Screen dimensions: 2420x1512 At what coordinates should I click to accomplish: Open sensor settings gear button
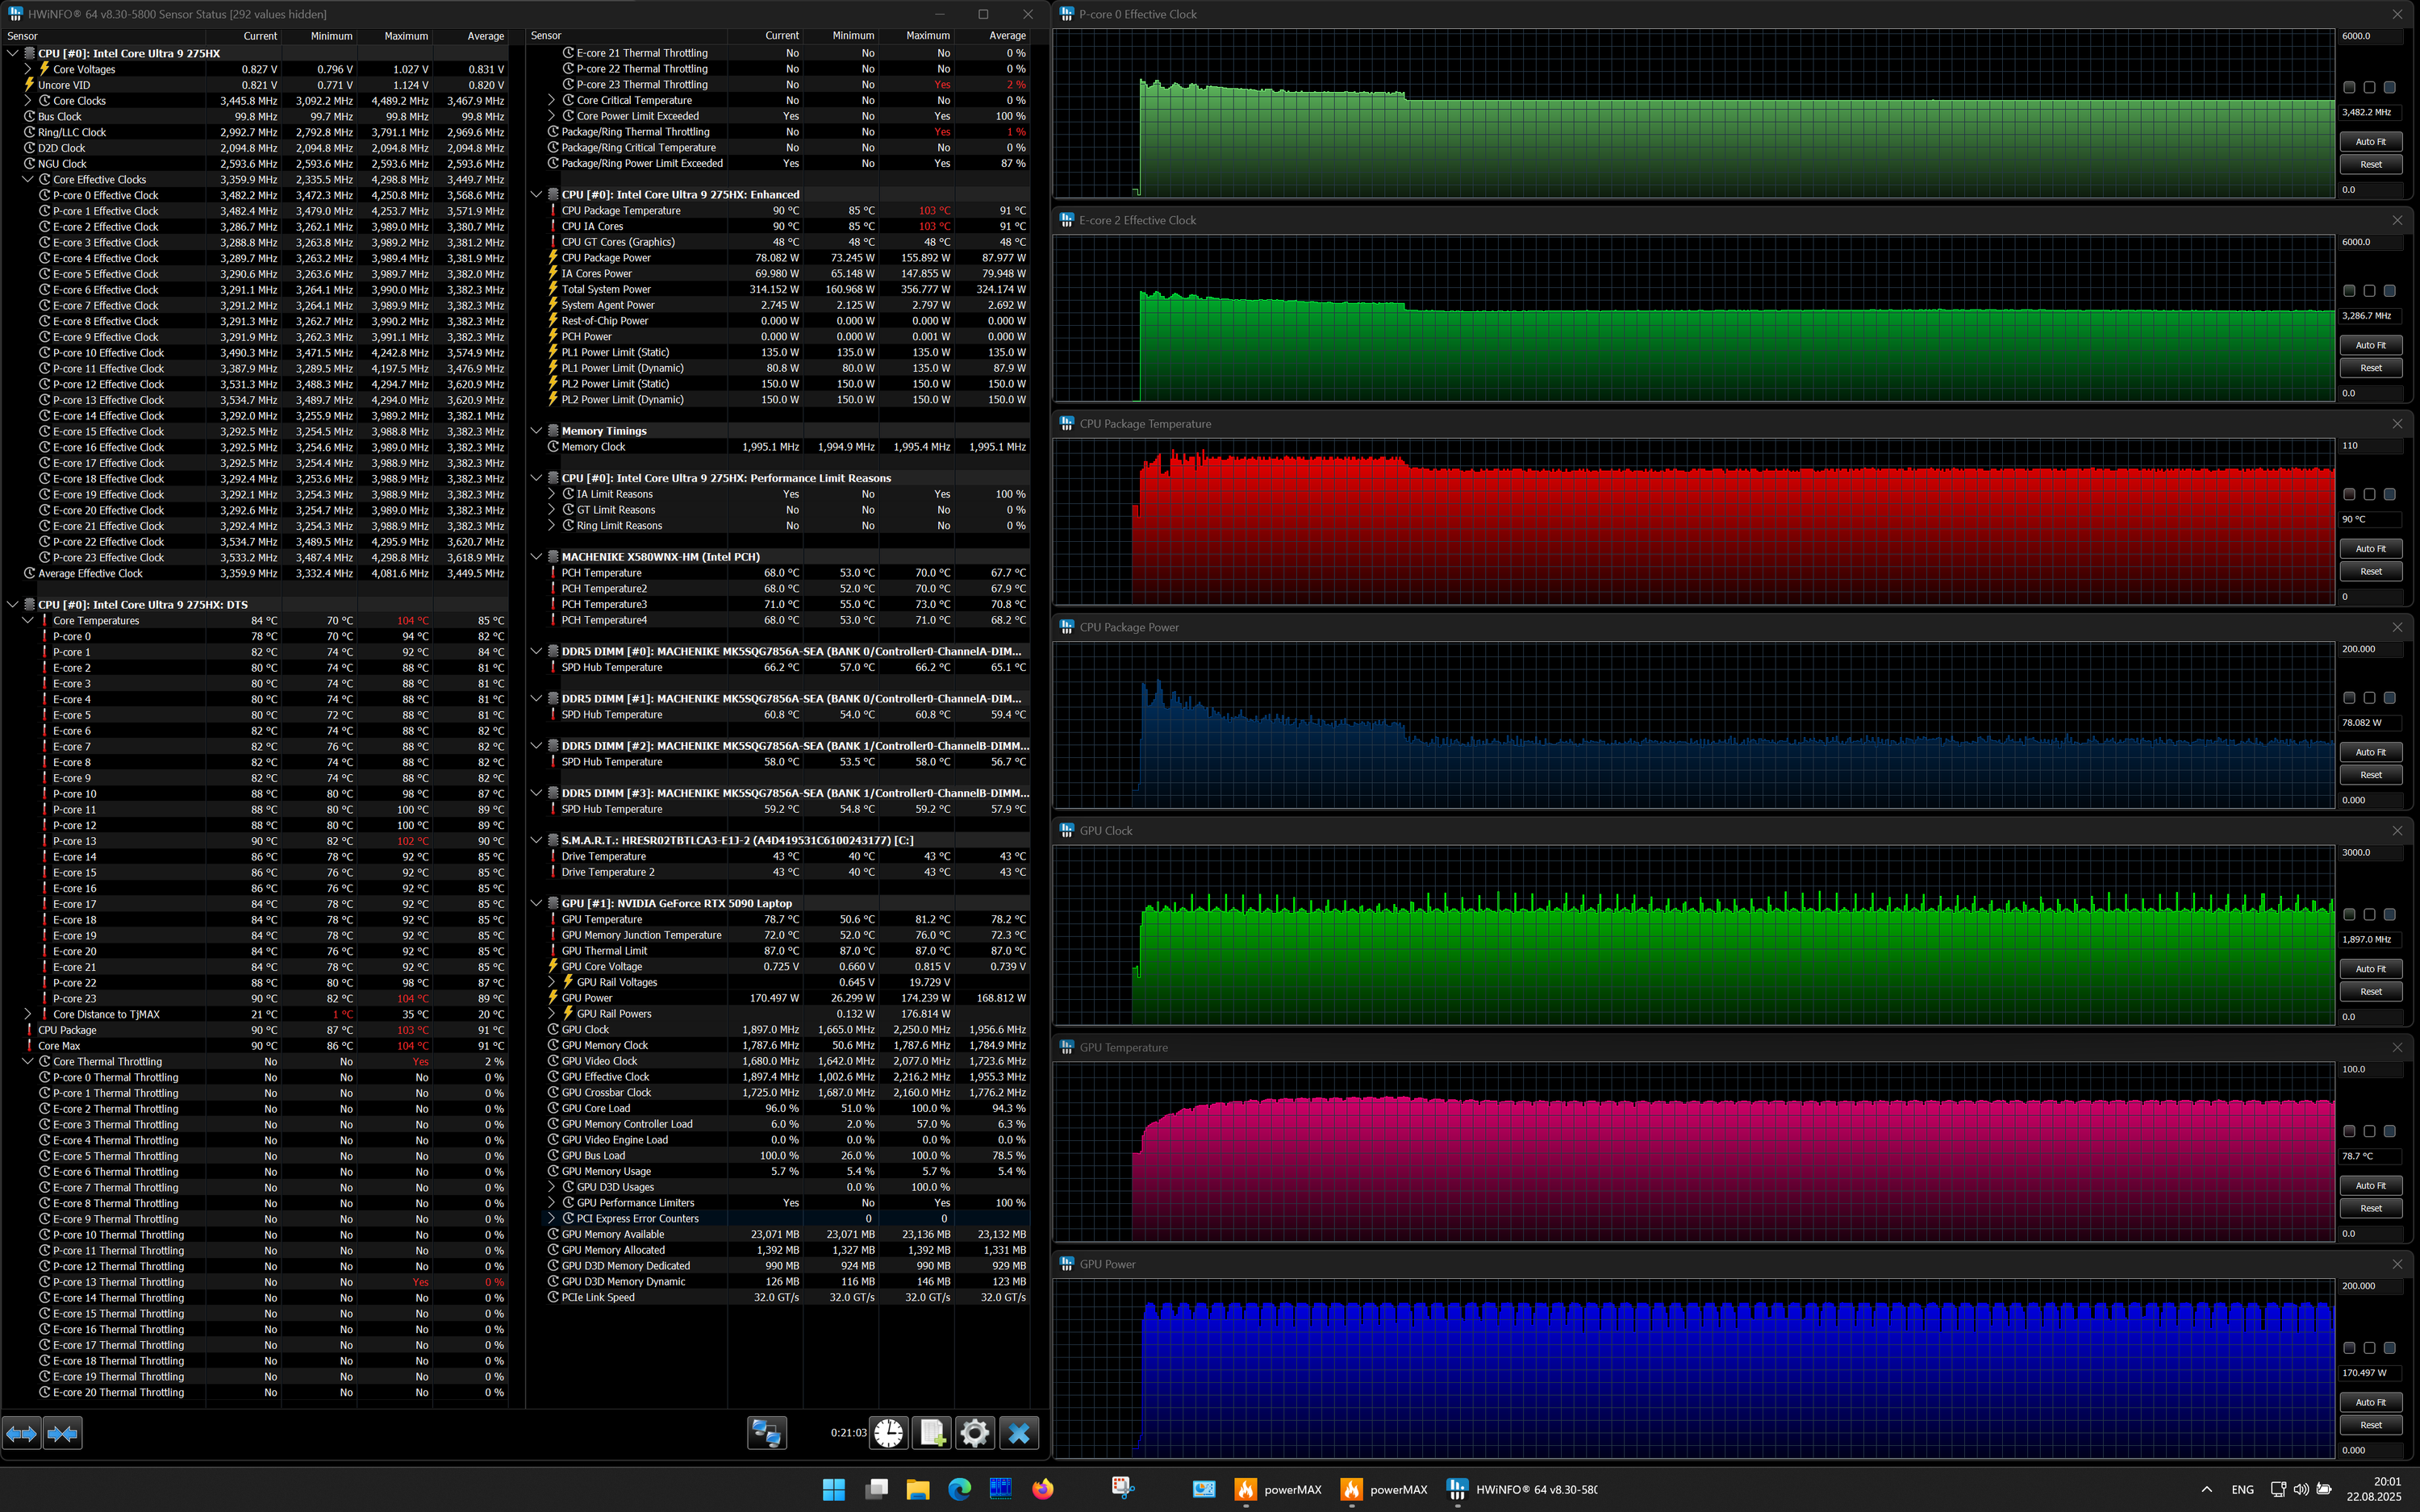(x=975, y=1433)
